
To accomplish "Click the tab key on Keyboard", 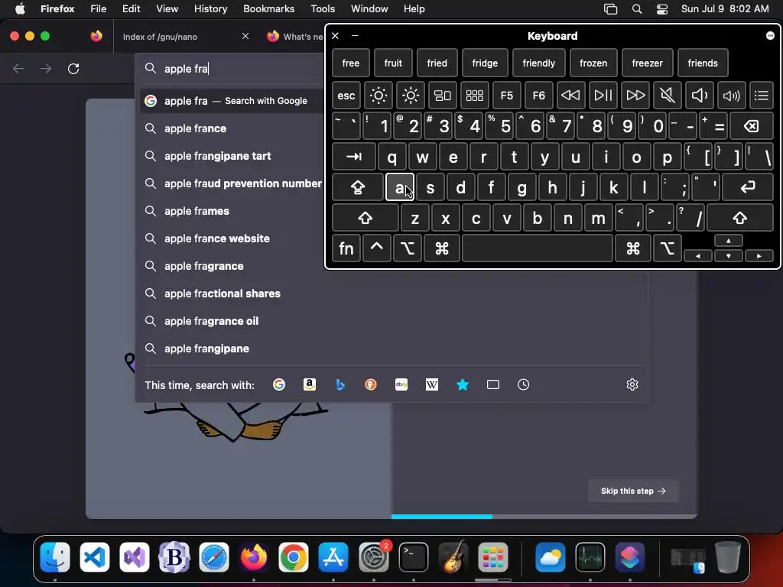I will (x=353, y=157).
